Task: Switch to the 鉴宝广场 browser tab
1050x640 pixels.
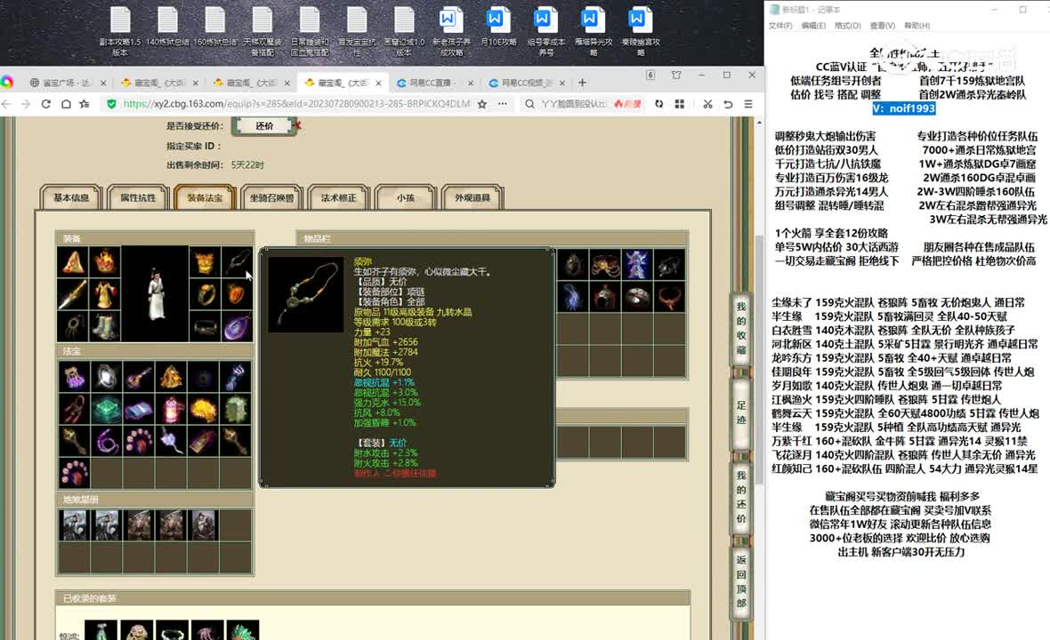Action: pos(67,83)
